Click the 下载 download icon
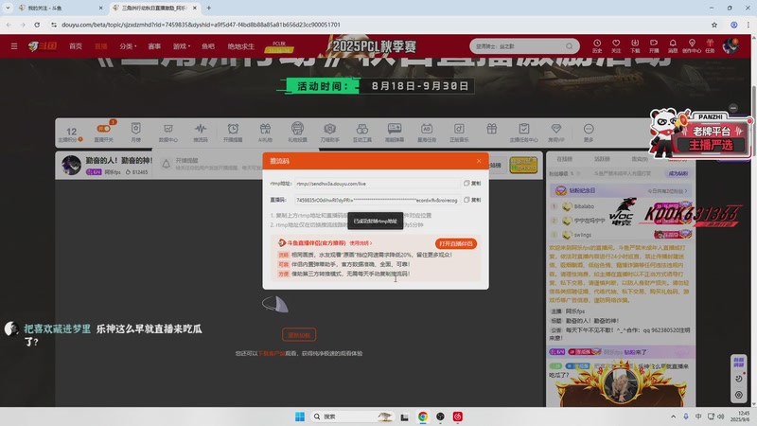The height and width of the screenshot is (426, 757). 635,45
